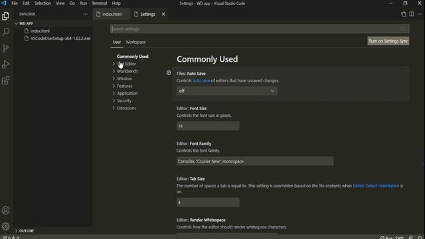
Task: Expand the Application settings group
Action: coord(127,93)
